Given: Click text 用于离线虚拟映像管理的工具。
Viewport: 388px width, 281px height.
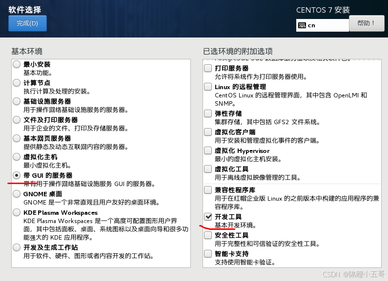Looking at the screenshot, I should click(258, 178).
